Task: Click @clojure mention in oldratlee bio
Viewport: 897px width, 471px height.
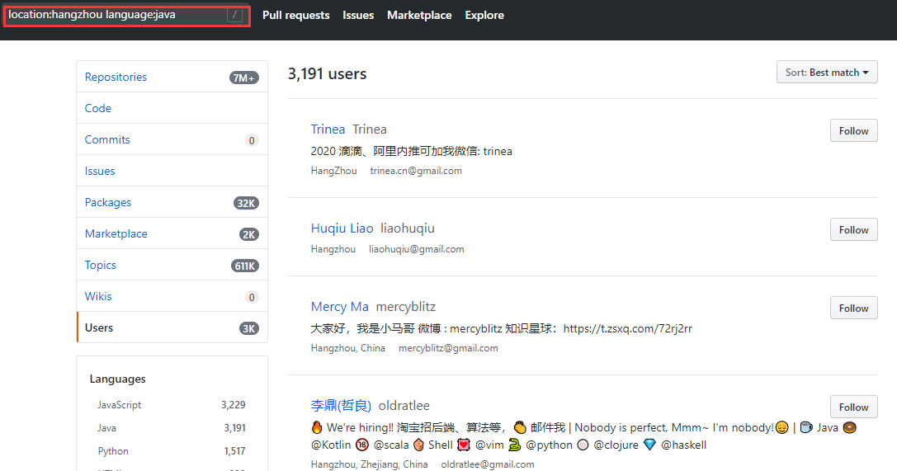Action: (x=616, y=445)
